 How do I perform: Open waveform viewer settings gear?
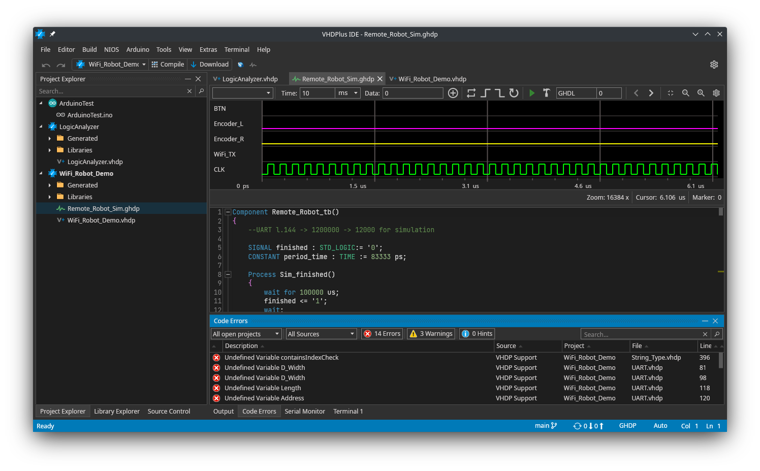pyautogui.click(x=716, y=93)
